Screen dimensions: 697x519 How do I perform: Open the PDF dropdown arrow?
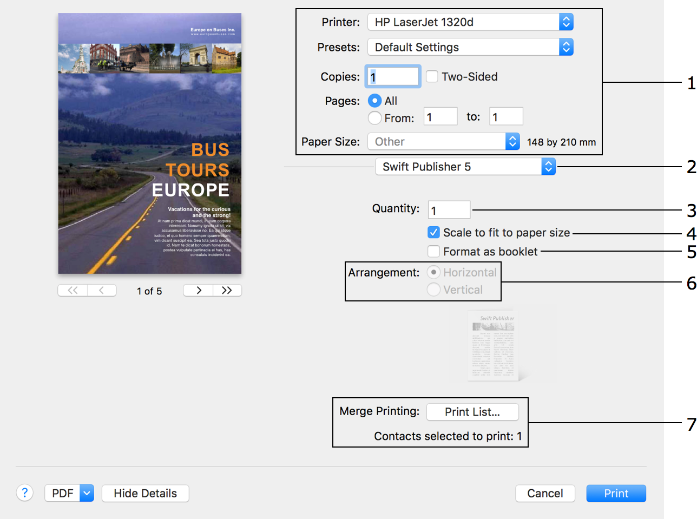click(87, 493)
